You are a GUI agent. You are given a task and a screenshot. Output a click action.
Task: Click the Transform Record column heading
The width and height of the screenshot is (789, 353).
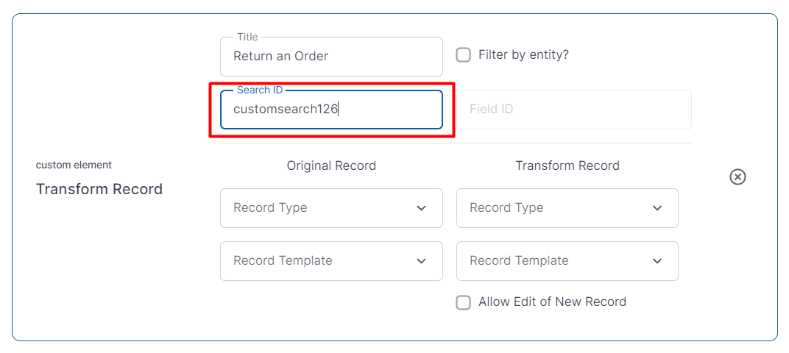point(567,166)
